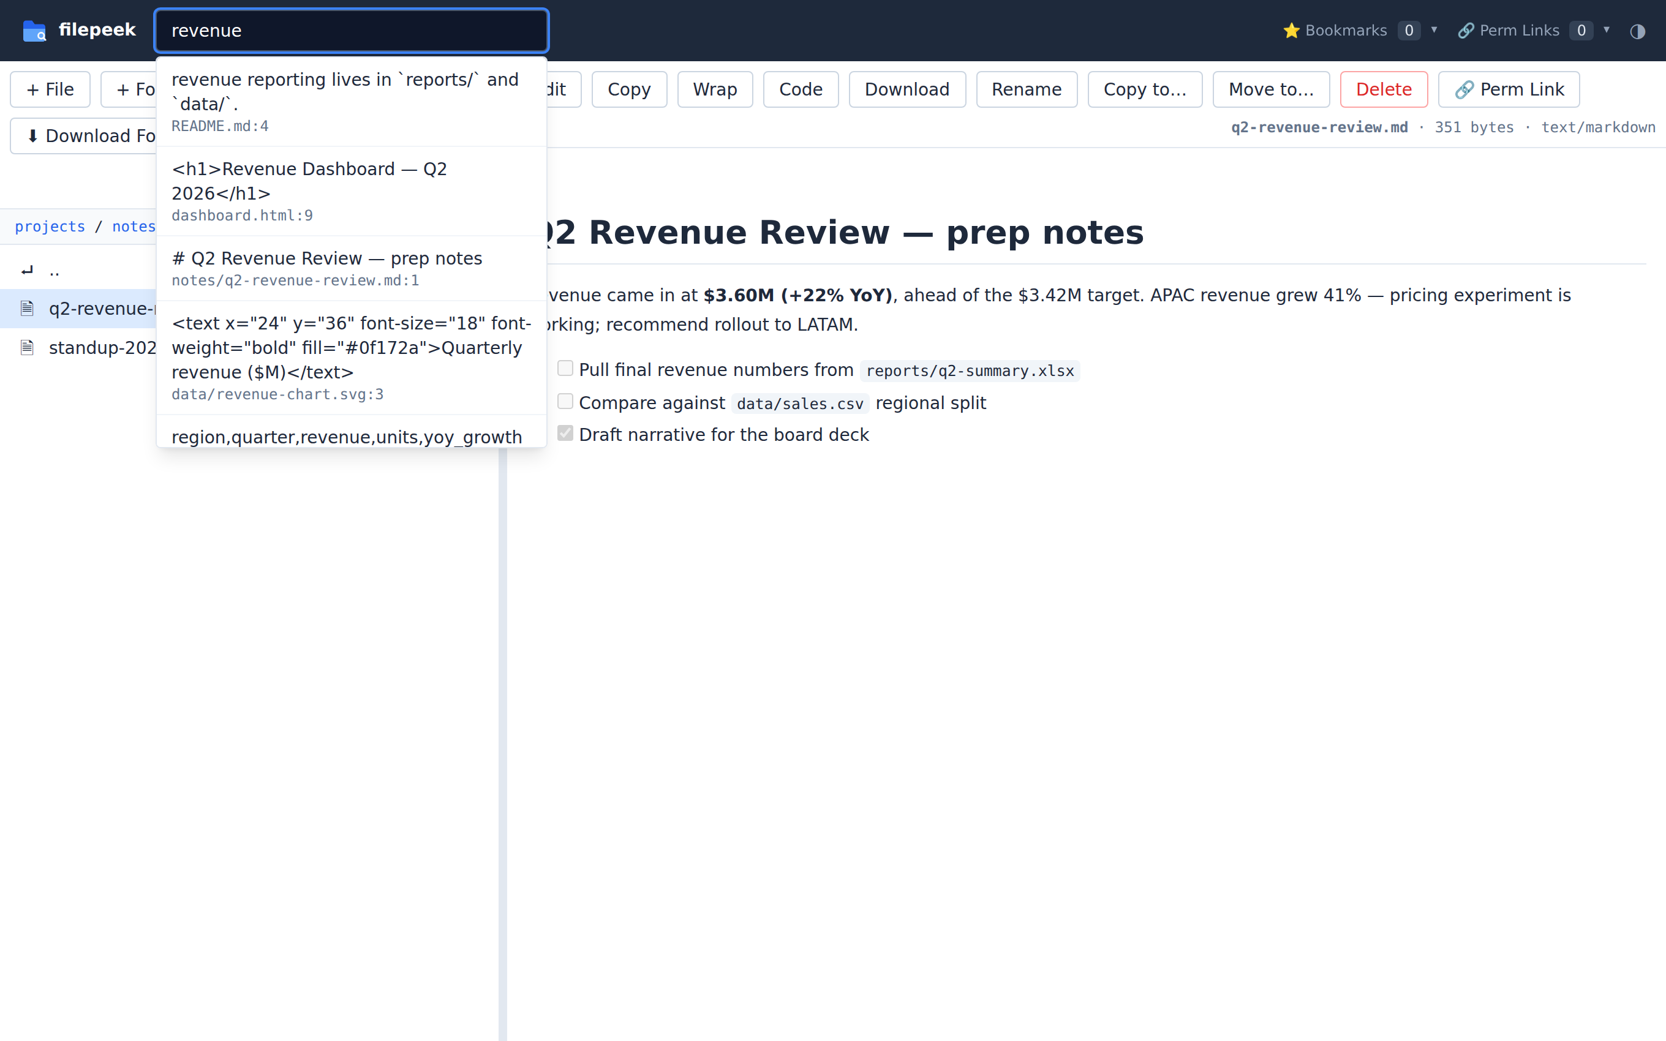Image resolution: width=1666 pixels, height=1041 pixels.
Task: Open README.md:4 search result
Action: coord(351,102)
